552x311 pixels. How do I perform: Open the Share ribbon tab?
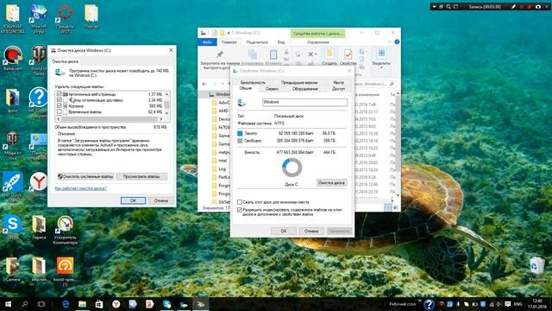(x=257, y=42)
